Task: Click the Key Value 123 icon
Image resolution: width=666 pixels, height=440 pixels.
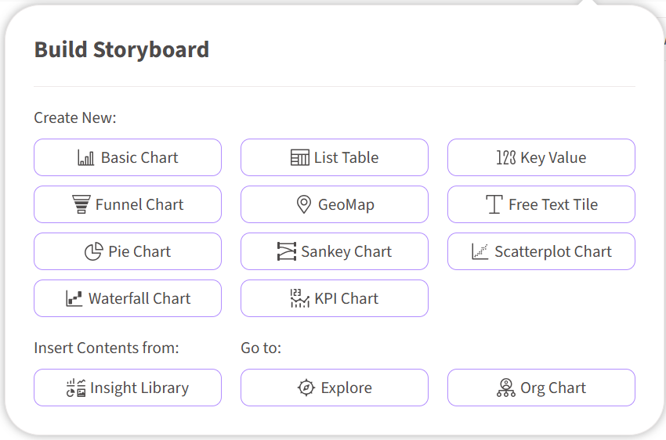Action: (x=506, y=157)
